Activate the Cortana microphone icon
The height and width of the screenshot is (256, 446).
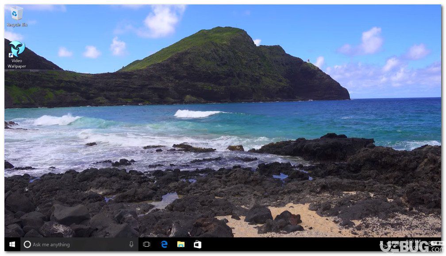tap(131, 244)
